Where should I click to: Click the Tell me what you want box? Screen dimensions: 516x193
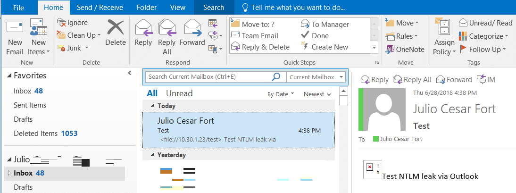[x=293, y=7]
